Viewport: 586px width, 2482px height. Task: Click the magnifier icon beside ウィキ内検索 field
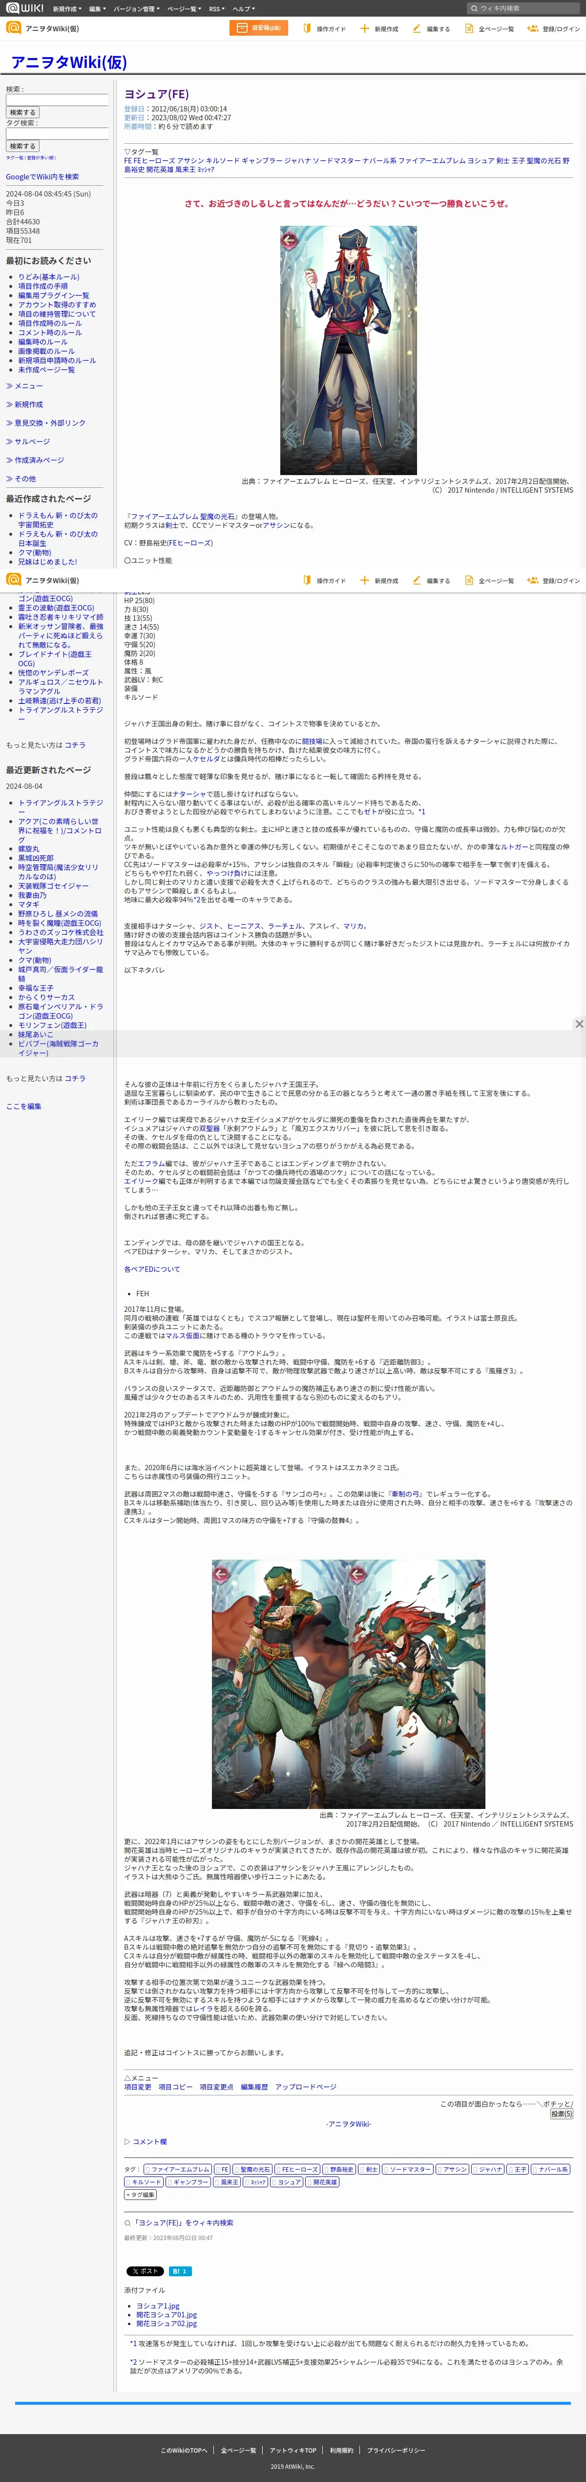tap(474, 8)
